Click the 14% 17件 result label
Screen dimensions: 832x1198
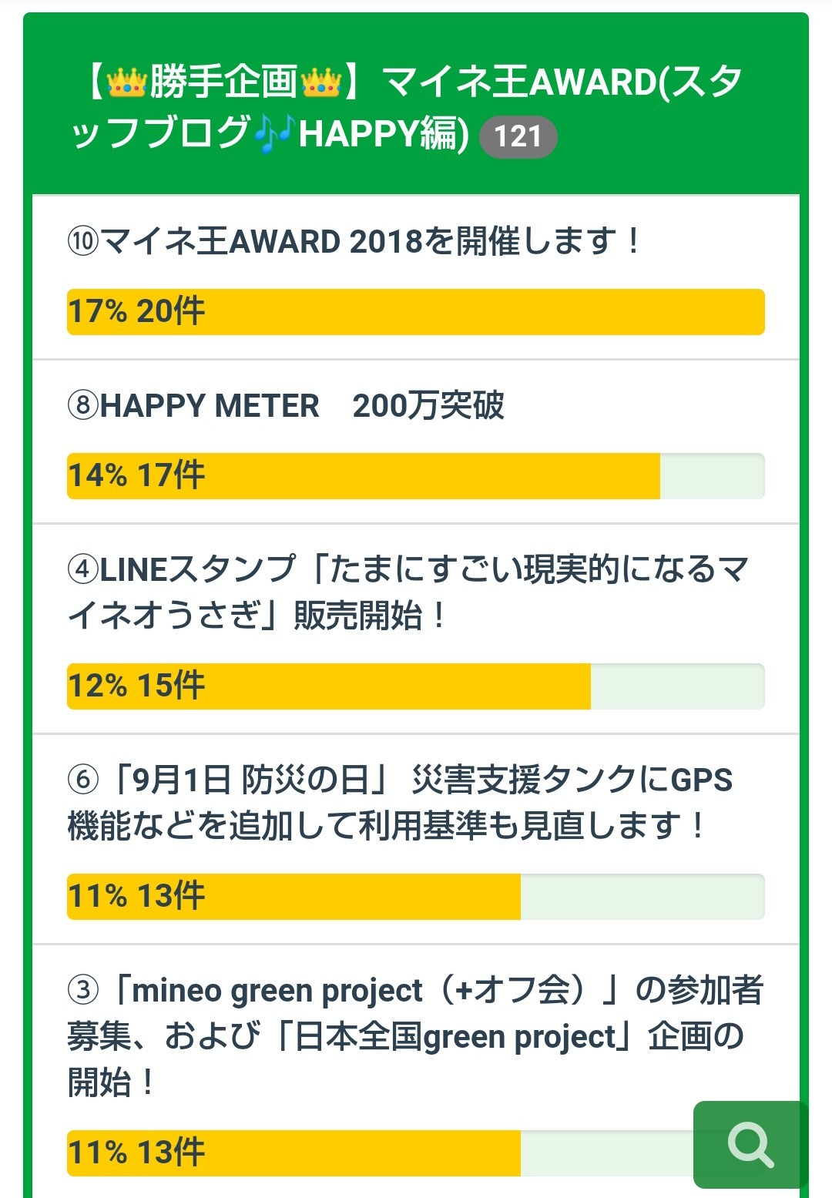136,475
